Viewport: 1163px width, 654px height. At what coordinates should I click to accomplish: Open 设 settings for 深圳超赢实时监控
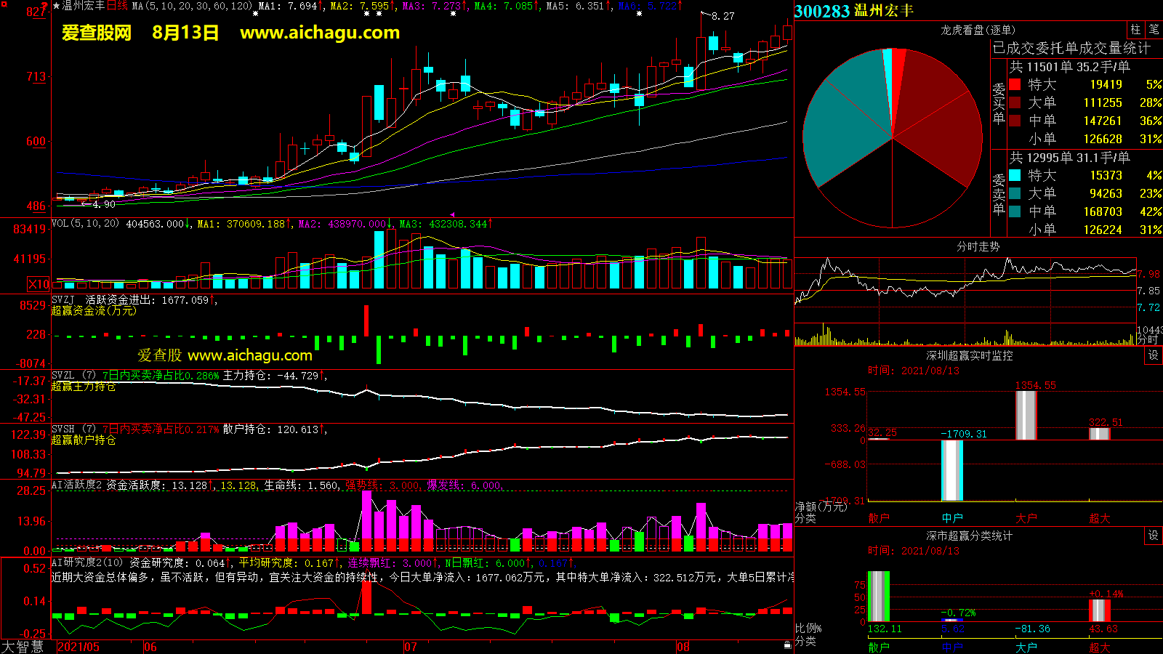(x=1153, y=355)
